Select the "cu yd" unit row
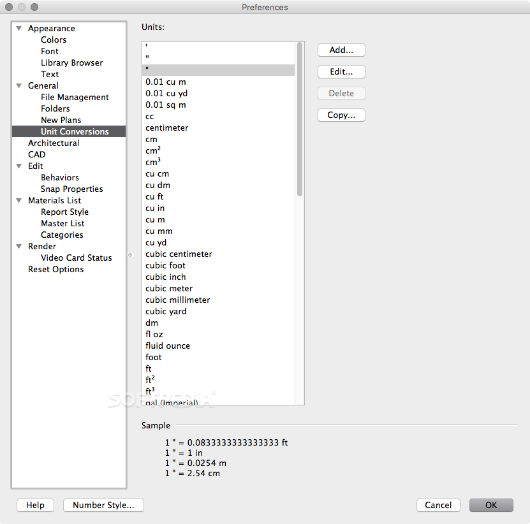Screen dimensions: 530x524 pos(218,243)
